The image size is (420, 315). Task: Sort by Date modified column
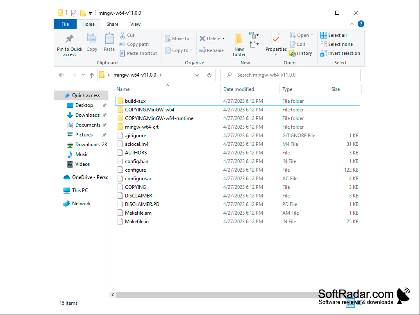(250, 89)
